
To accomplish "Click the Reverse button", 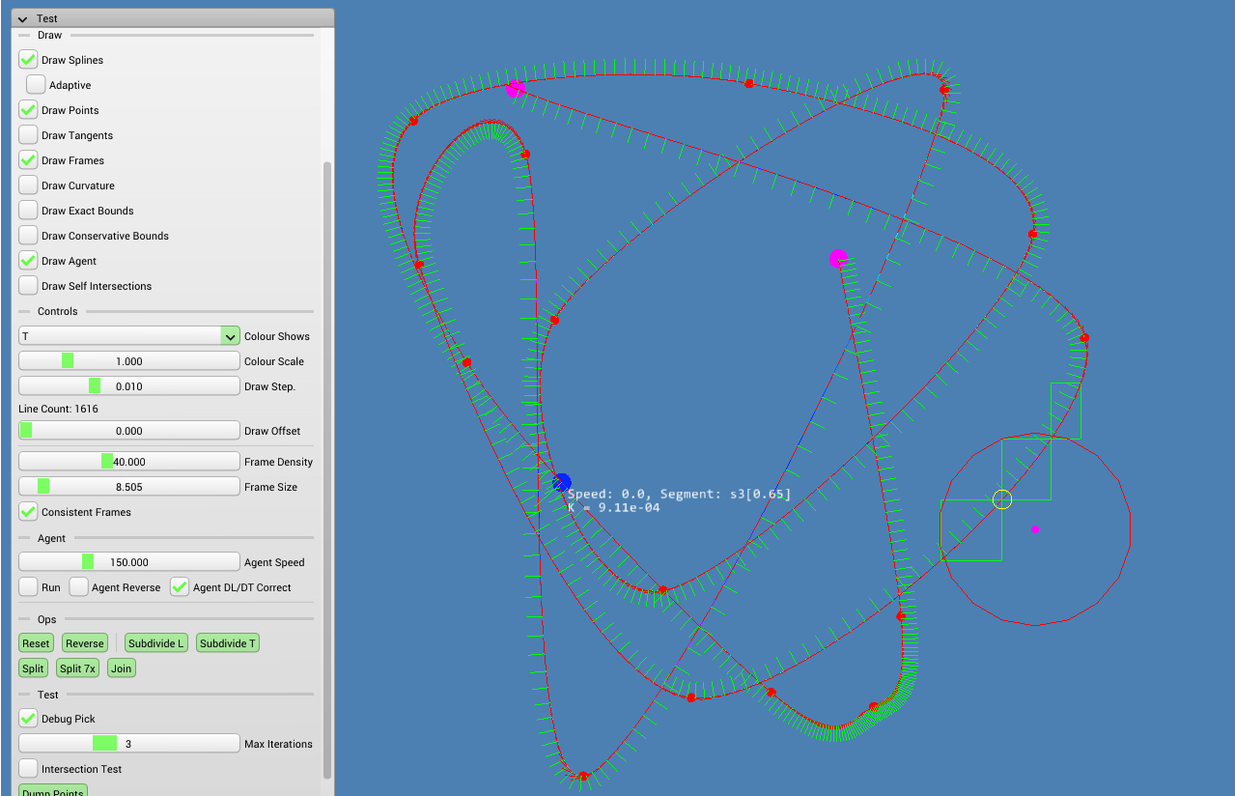I will [x=84, y=643].
